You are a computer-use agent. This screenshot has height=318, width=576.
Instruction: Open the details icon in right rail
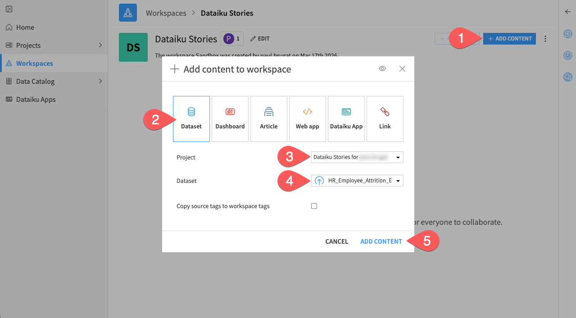pyautogui.click(x=567, y=34)
